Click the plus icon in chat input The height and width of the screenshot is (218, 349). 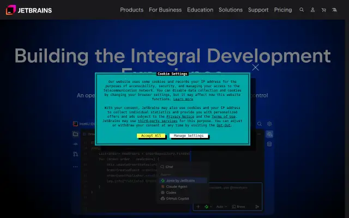(198, 207)
